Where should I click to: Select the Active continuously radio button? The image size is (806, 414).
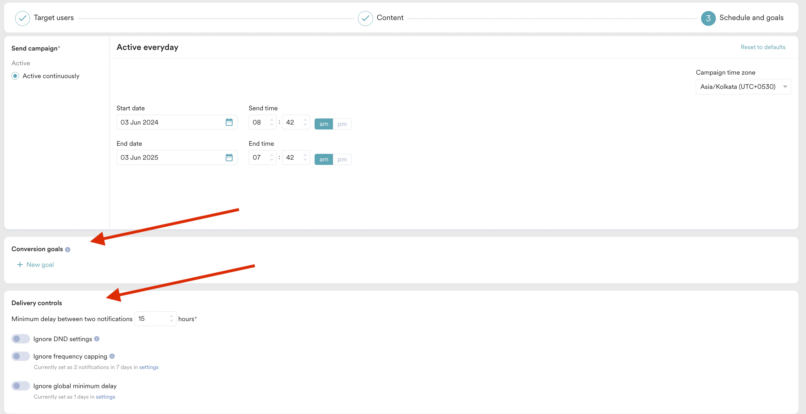pyautogui.click(x=15, y=76)
